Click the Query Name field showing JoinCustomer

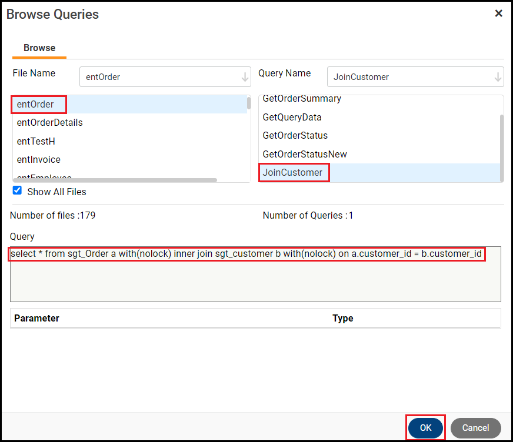tap(415, 77)
